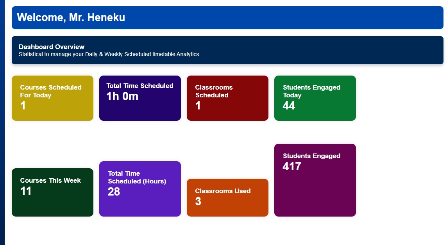Click the Courses This Week label
Image resolution: width=447 pixels, height=245 pixels.
(50, 180)
